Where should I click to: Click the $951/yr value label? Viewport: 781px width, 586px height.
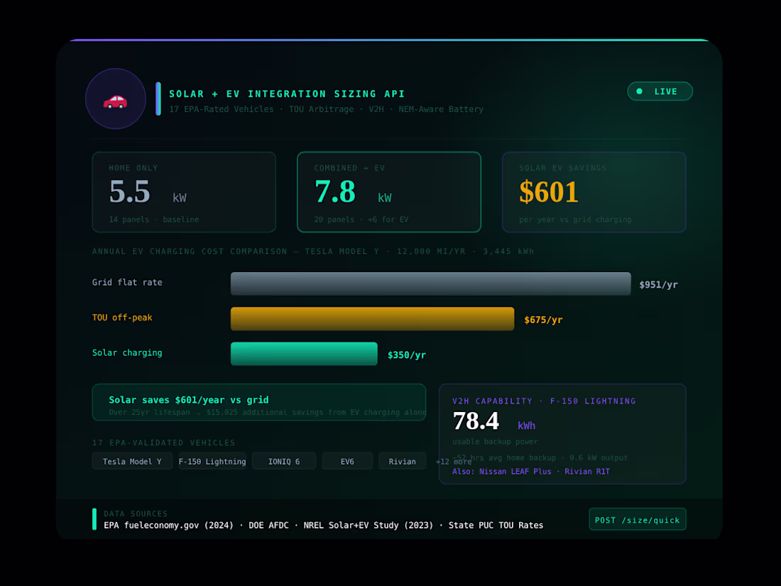[658, 285]
